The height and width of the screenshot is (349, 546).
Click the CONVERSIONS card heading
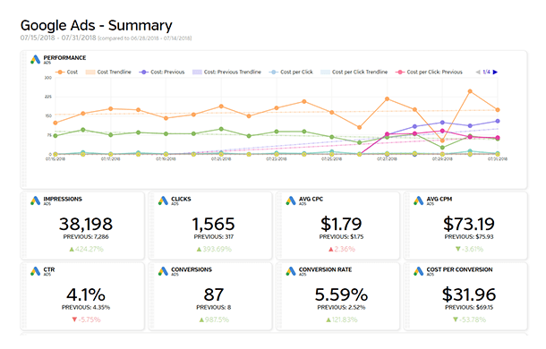pos(192,269)
